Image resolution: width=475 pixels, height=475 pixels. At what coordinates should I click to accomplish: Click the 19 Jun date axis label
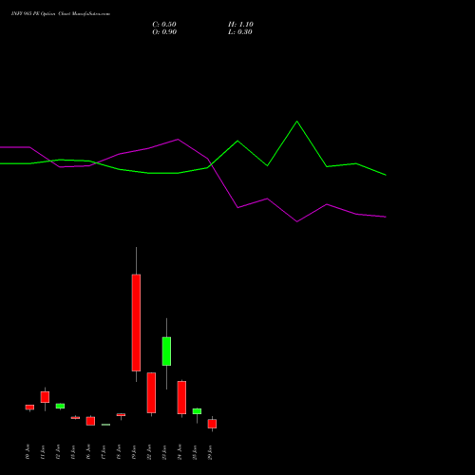134,452
